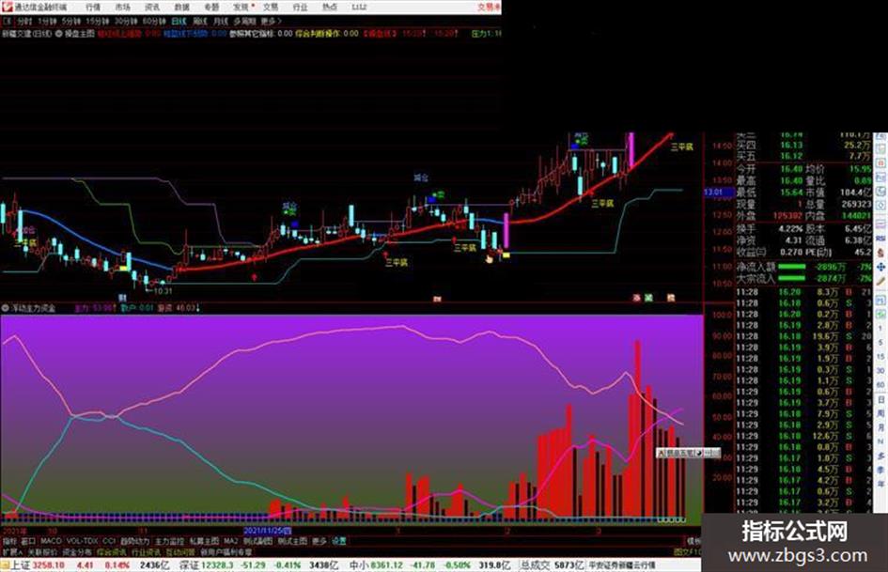The image size is (888, 572).
Task: Click the 日 period button in right sidebar
Action: coord(880,400)
